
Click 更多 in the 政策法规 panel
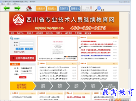click(115, 64)
